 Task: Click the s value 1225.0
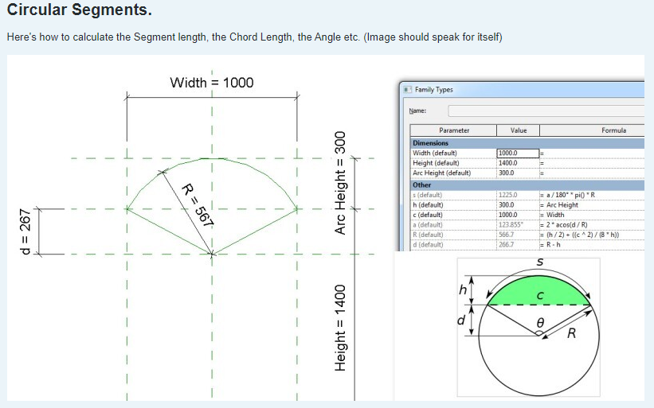tap(507, 195)
